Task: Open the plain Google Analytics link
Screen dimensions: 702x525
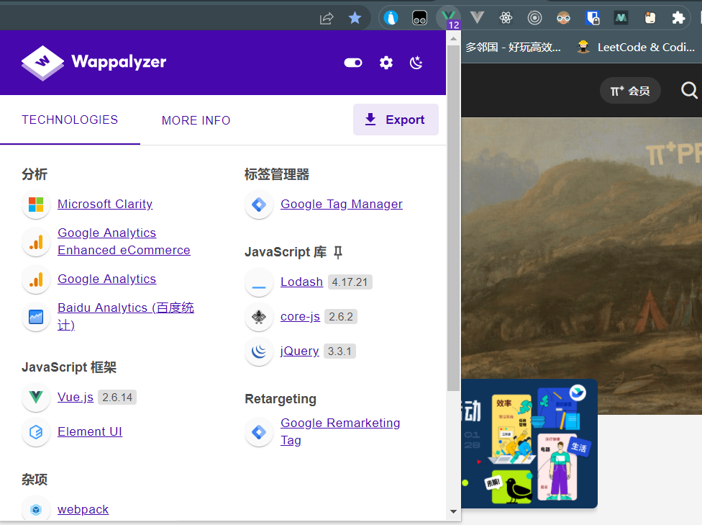Action: click(x=107, y=279)
